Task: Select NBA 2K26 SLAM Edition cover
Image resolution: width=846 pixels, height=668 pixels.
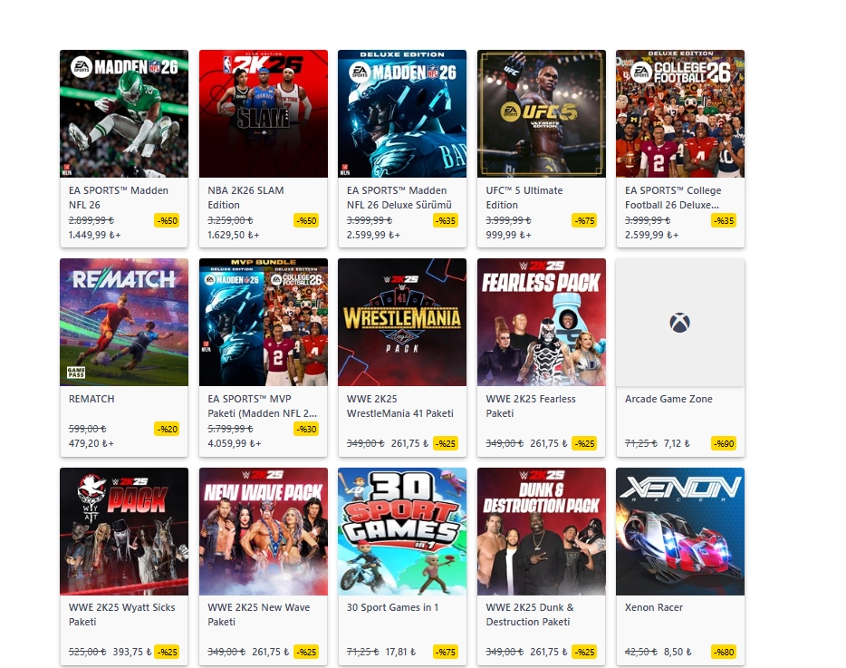Action: pos(264,114)
